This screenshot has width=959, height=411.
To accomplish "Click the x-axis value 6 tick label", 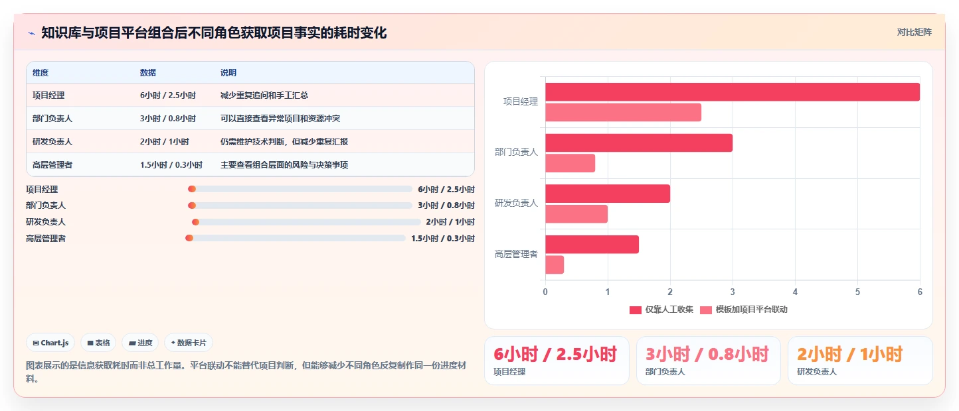I will coord(920,292).
